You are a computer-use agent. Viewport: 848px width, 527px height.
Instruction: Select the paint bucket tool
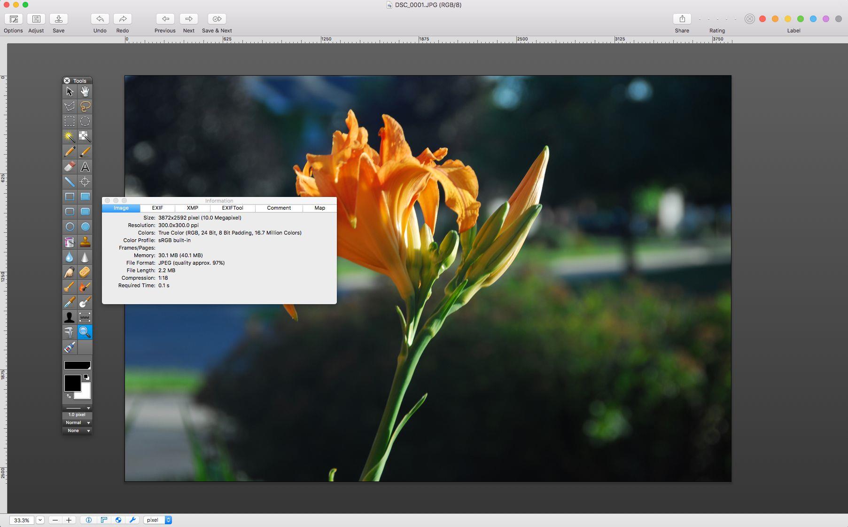tap(70, 242)
